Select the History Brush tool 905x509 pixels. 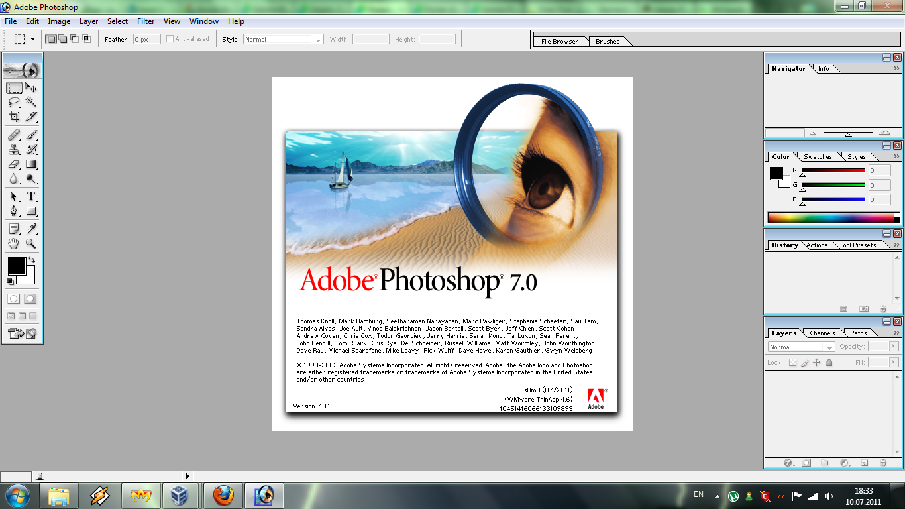31,150
